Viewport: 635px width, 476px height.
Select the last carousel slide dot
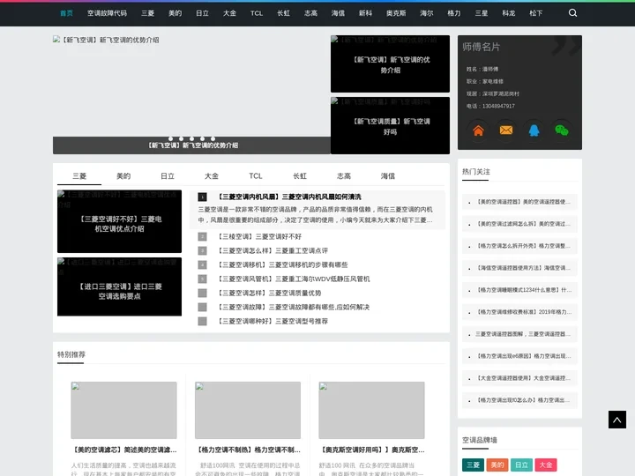click(x=213, y=138)
